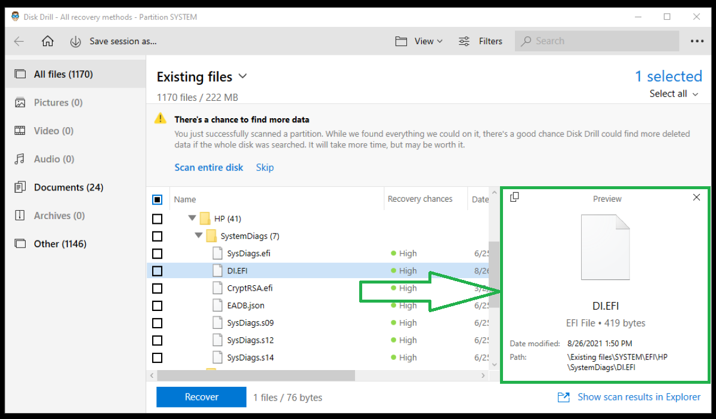Click the SysDiags.s14 file icon
The image size is (716, 419).
[217, 357]
